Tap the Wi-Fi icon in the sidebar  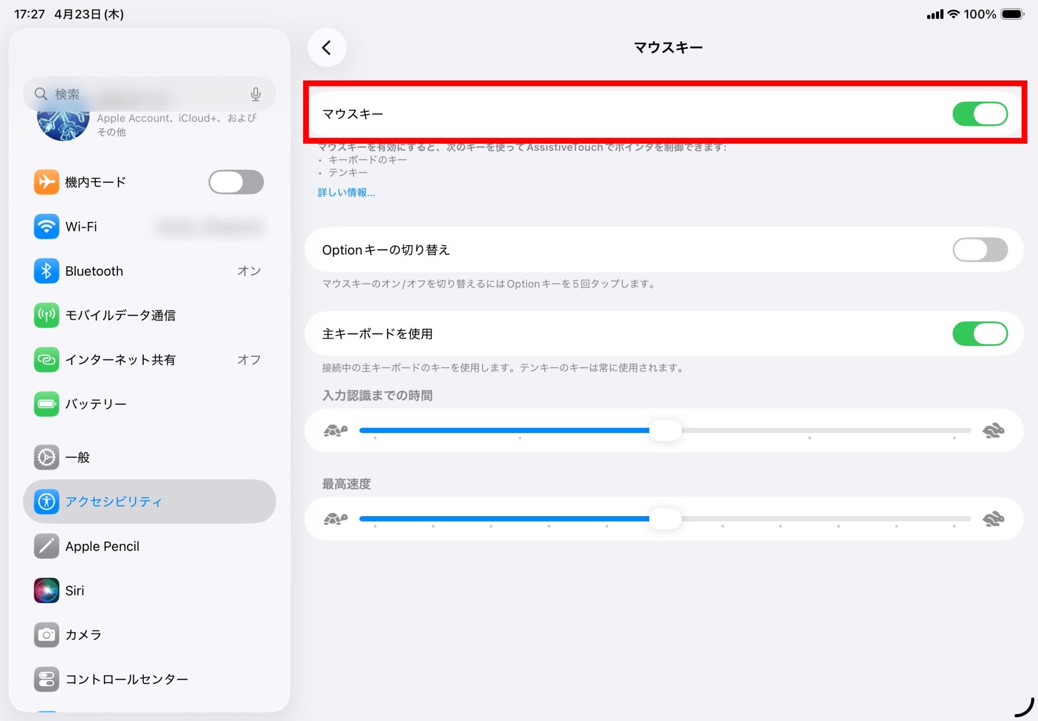click(46, 226)
